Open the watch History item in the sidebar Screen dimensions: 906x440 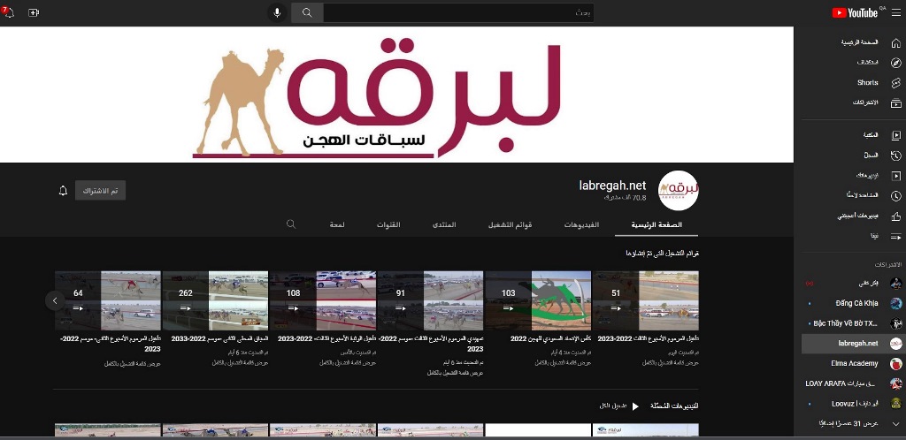point(854,156)
